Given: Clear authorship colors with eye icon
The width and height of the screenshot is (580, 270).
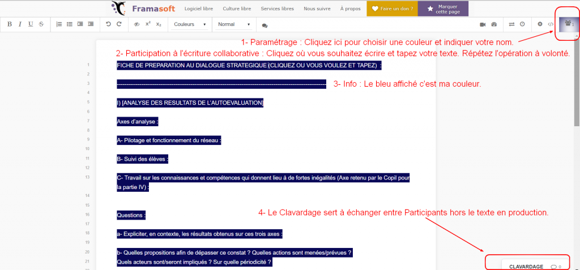Looking at the screenshot, I should click(137, 24).
